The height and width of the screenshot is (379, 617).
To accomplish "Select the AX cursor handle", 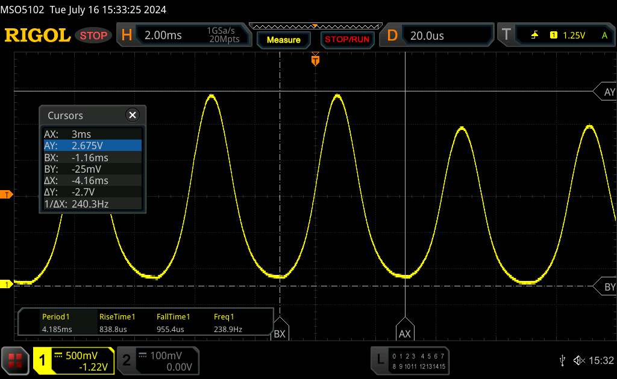I will [x=405, y=329].
